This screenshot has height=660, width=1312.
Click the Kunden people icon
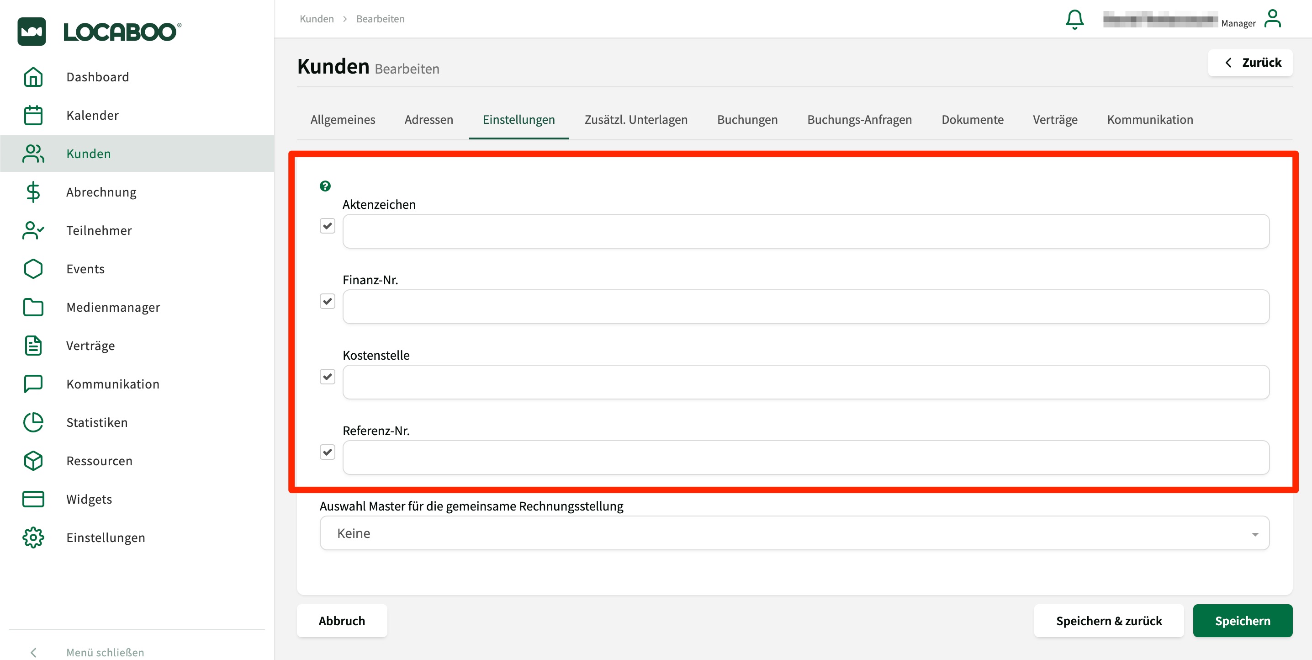click(33, 154)
